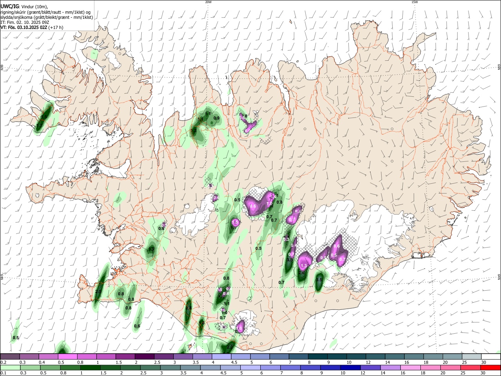Click the pale grey snow swatch between 25 and 30
Viewport: 501px width, 376px height.
point(471,357)
